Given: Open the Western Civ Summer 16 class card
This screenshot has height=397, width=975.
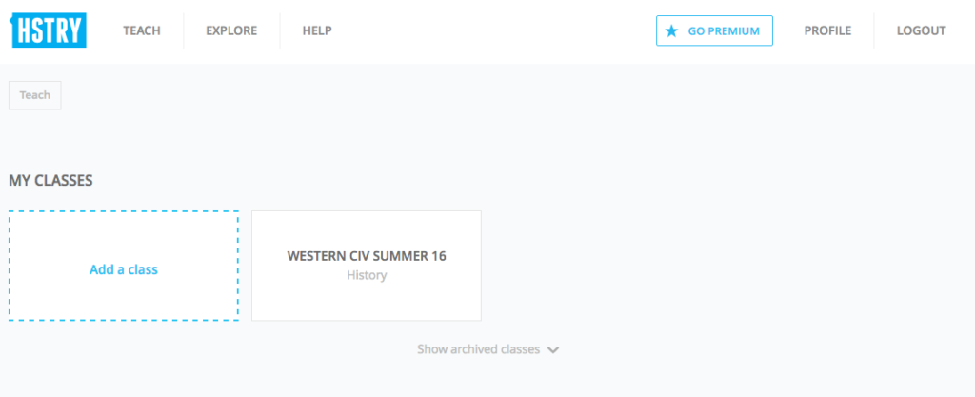Looking at the screenshot, I should [x=367, y=295].
